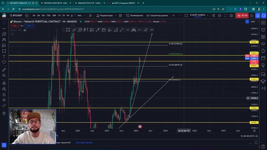Screen dimensions: 267x150
Task: Select the bars pattern tool in favorites bar
Action: click(133, 30)
